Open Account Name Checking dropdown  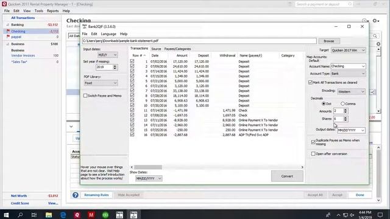point(348,66)
